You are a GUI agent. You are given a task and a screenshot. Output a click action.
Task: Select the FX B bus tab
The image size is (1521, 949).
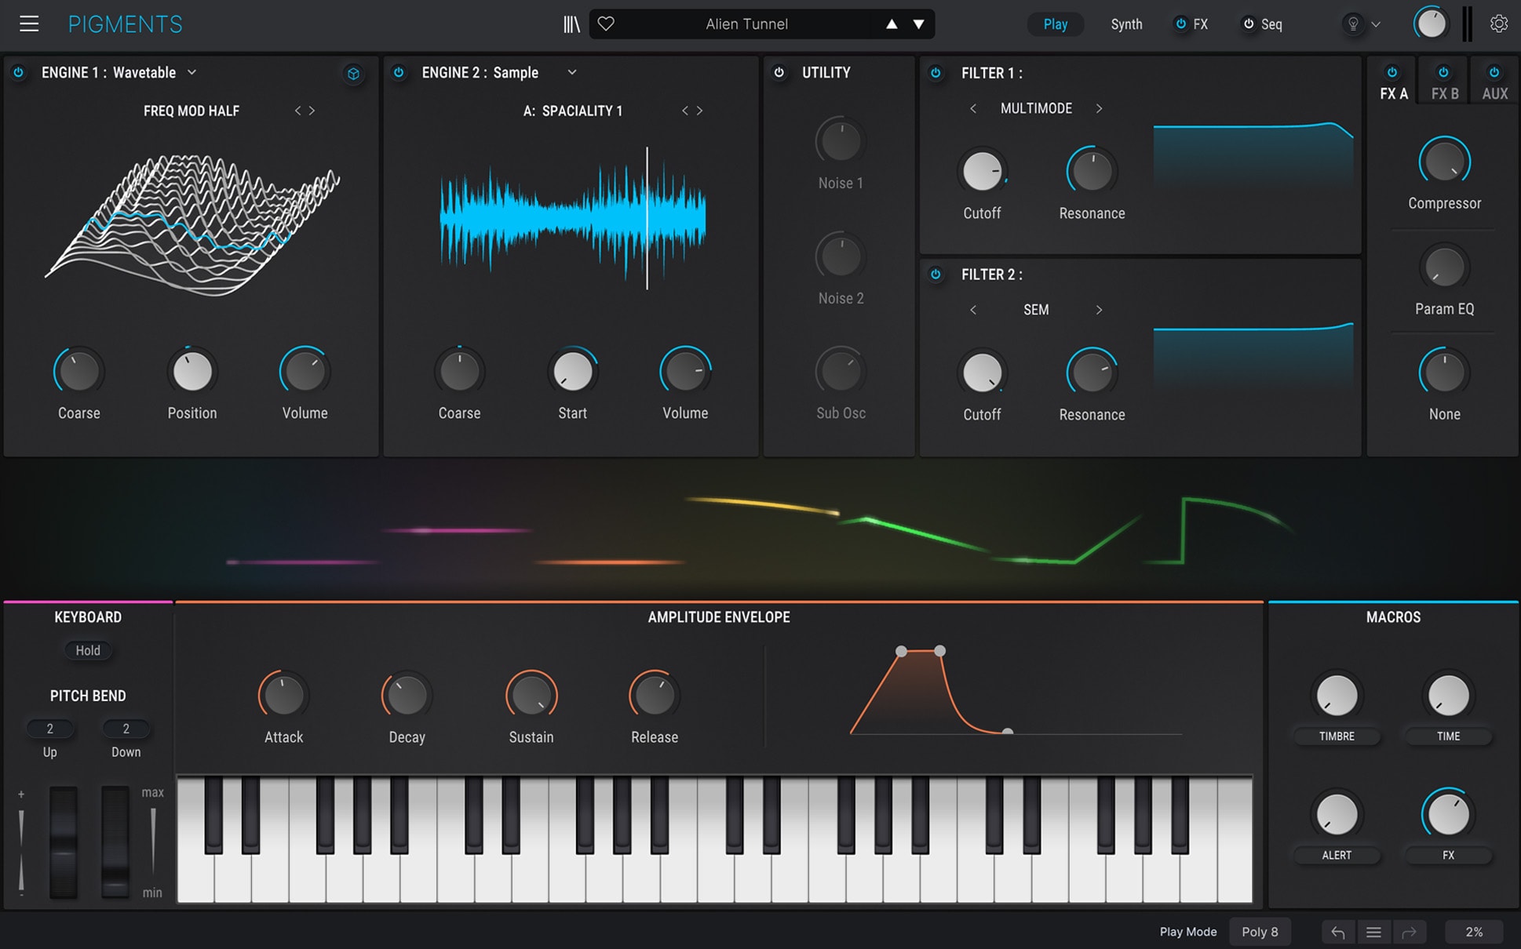tap(1445, 93)
